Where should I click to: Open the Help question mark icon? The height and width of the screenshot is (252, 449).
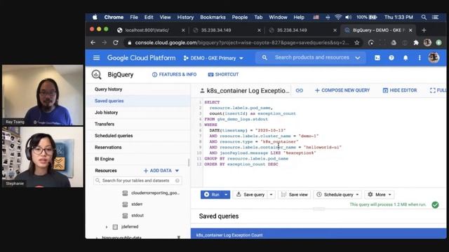tap(391, 57)
